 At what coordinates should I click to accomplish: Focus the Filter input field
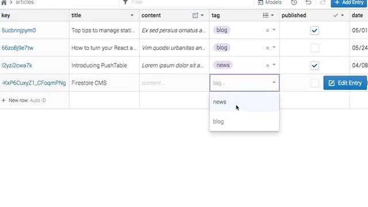186,2
